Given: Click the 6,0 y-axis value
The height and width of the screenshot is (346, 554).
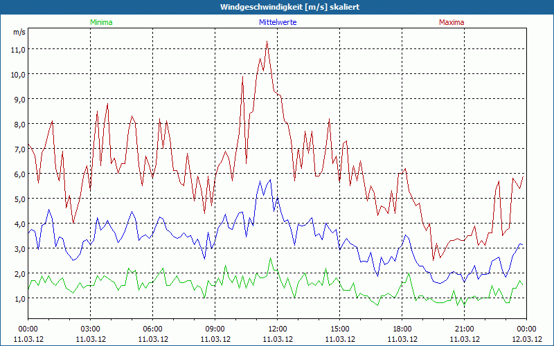Looking at the screenshot, I should pos(20,174).
